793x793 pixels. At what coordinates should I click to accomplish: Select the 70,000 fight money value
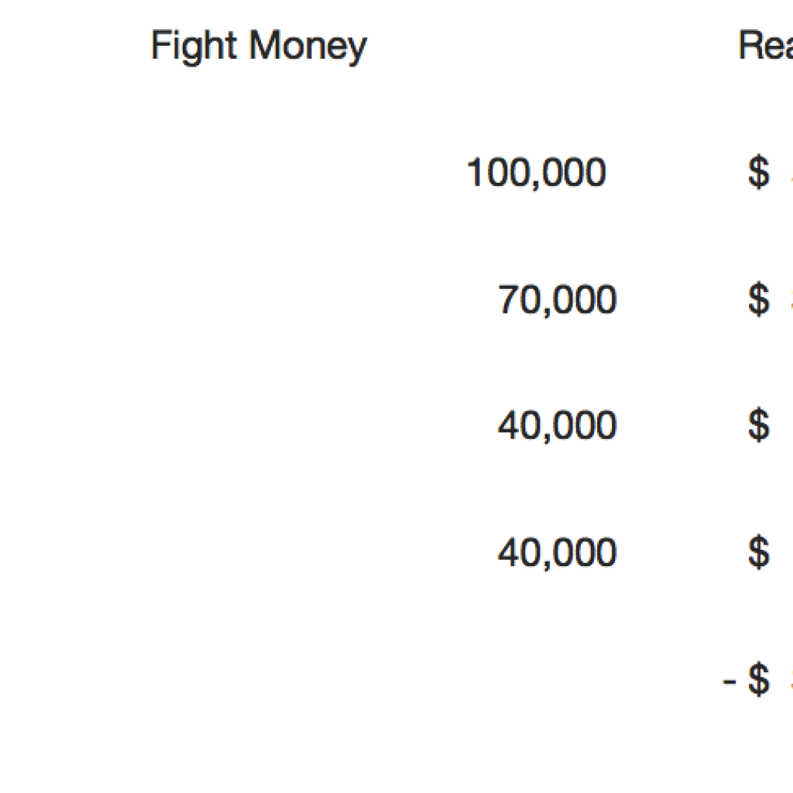click(557, 300)
